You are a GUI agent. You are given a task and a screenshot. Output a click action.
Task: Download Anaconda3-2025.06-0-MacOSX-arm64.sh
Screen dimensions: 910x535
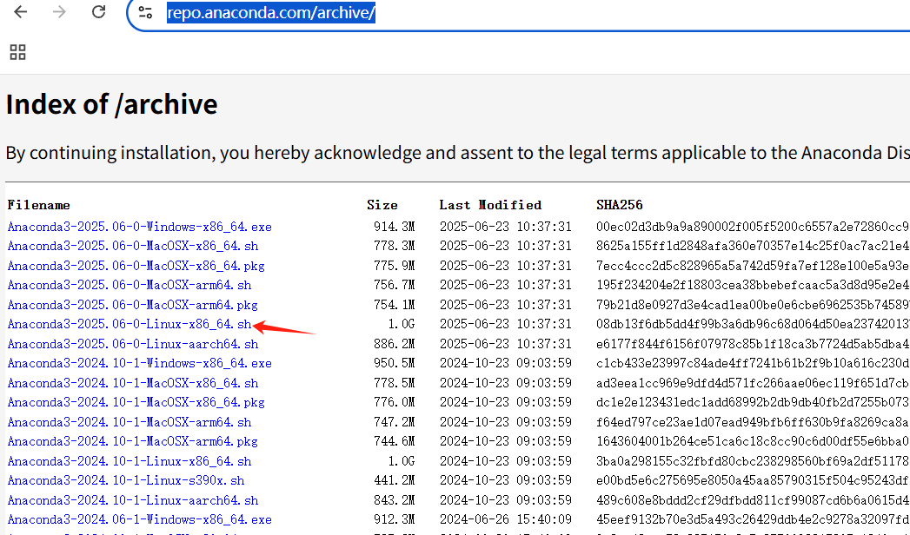130,285
